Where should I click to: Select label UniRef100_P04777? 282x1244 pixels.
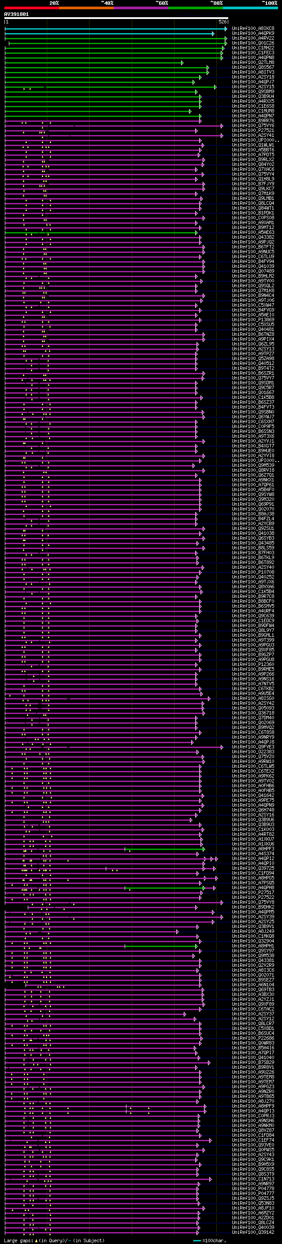point(252,1193)
